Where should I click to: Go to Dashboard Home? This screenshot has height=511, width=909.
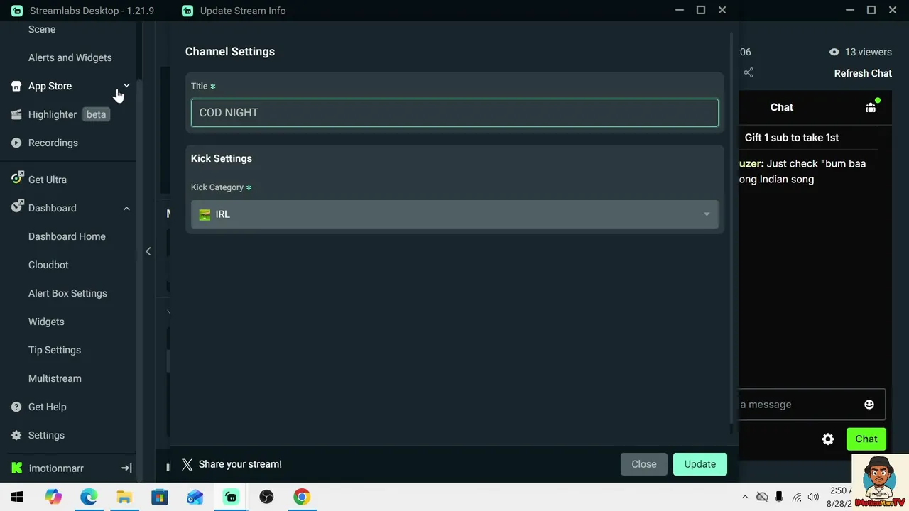point(67,236)
